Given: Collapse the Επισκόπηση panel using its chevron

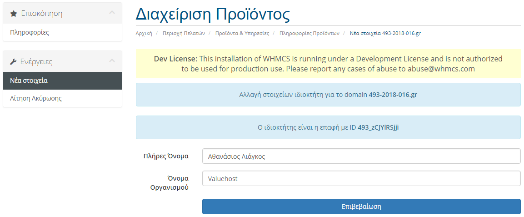Looking at the screenshot, I should 112,13.
